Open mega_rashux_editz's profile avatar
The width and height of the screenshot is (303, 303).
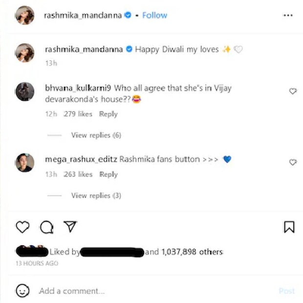click(24, 162)
